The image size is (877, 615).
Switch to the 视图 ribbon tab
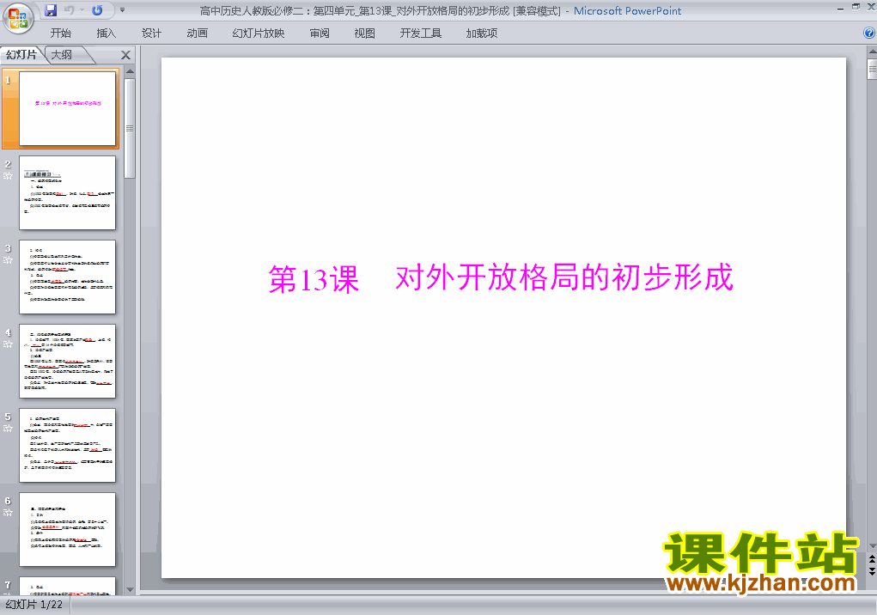click(365, 33)
